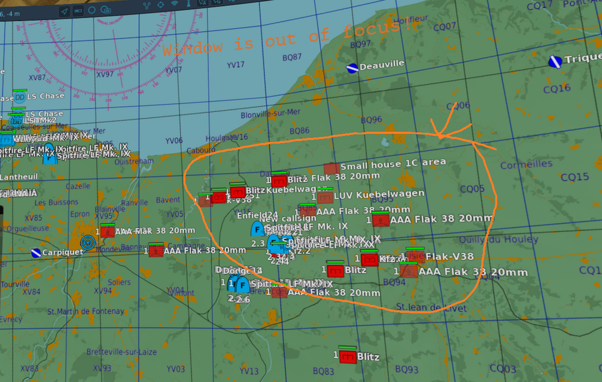Select the Carpiquet airfield marker
Screen dimensions: 602x382
click(x=36, y=253)
